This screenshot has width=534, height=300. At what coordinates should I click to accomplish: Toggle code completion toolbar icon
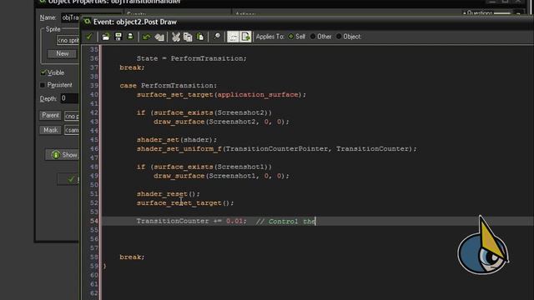234,37
